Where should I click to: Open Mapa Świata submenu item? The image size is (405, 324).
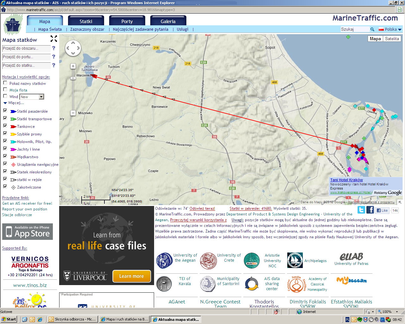(50, 29)
